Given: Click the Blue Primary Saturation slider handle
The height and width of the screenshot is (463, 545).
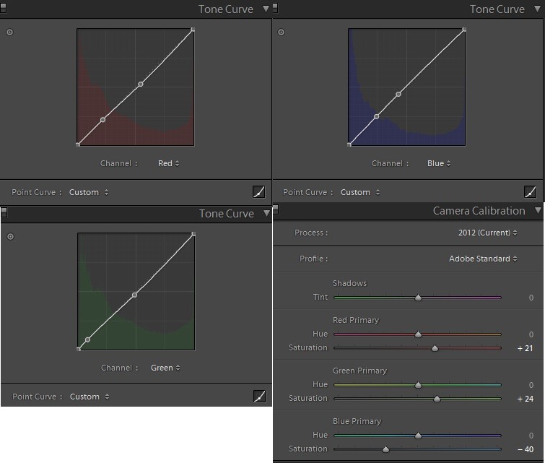Looking at the screenshot, I should tap(385, 449).
